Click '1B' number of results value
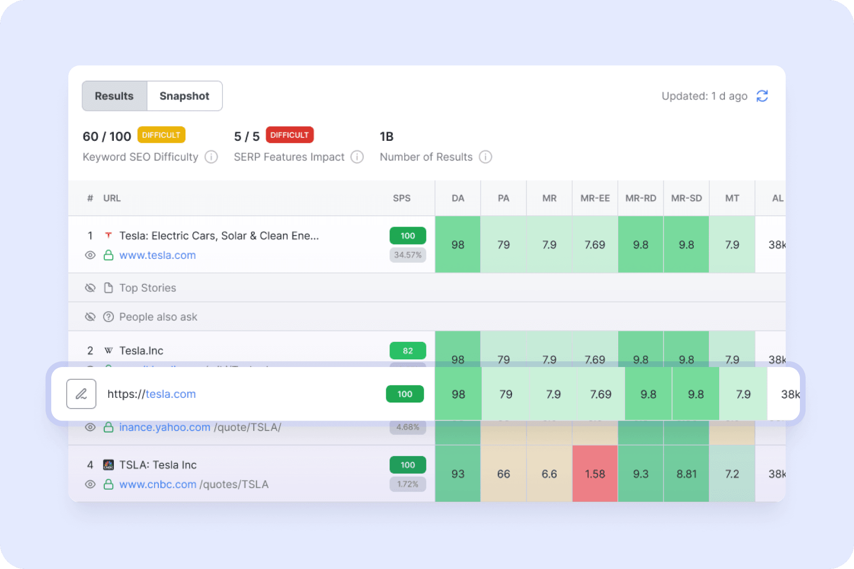 [387, 137]
